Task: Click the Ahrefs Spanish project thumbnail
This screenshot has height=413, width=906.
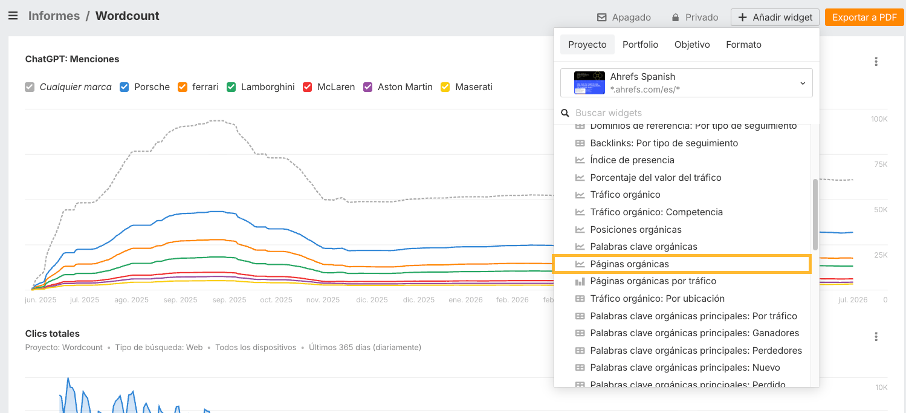Action: 589,83
